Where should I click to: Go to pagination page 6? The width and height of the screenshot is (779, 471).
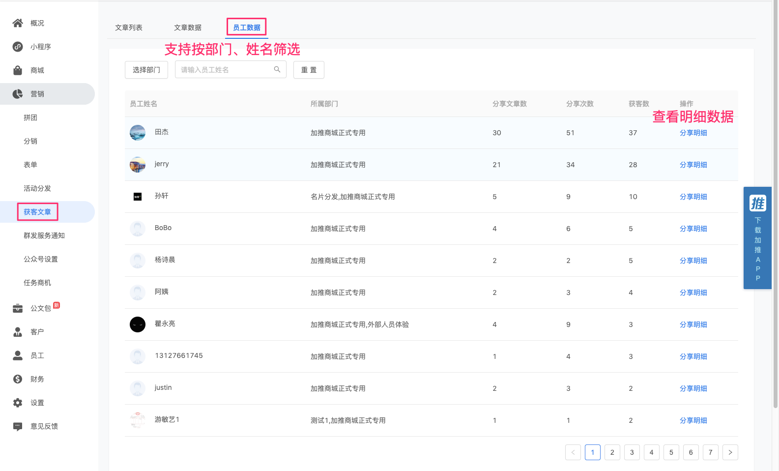click(691, 452)
